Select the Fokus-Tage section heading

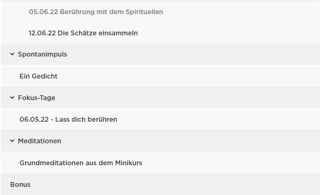pyautogui.click(x=37, y=98)
